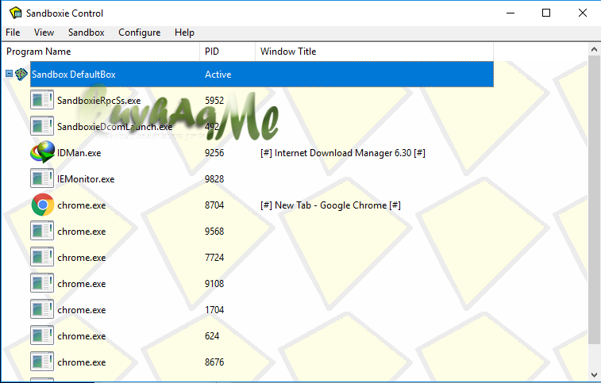The height and width of the screenshot is (383, 601).
Task: Select the Sandbox DefaultBox row
Action: [x=262, y=75]
